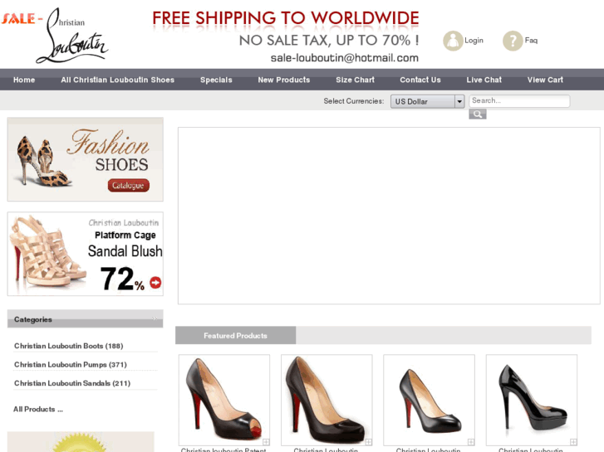Open the Specials page

pos(216,80)
